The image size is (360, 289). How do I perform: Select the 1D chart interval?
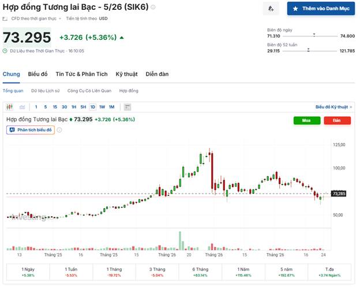pyautogui.click(x=92, y=107)
